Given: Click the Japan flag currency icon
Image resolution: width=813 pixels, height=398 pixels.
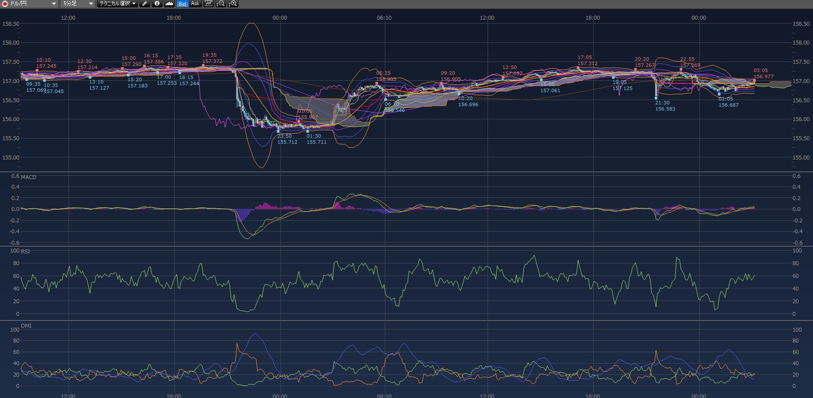Looking at the screenshot, I should click(5, 3).
